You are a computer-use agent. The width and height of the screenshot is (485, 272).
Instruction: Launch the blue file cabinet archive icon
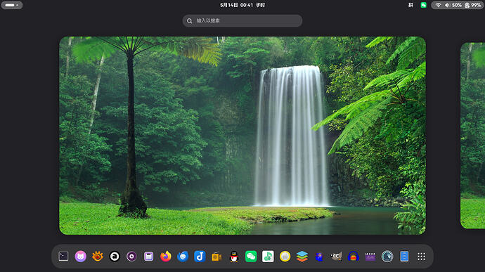click(404, 257)
